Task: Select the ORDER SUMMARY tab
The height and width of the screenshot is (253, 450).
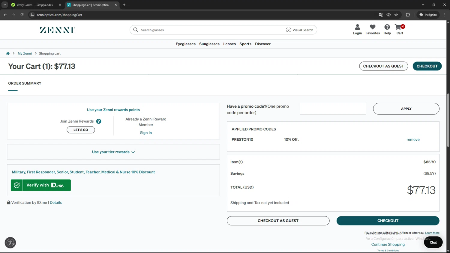Action: [x=25, y=83]
